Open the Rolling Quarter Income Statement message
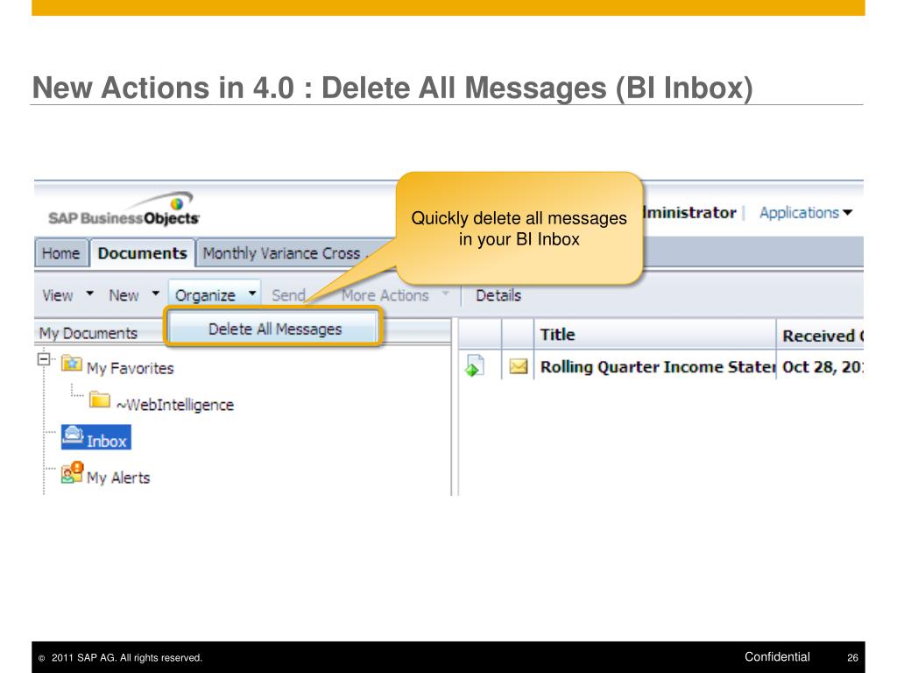The width and height of the screenshot is (897, 673). click(x=657, y=367)
